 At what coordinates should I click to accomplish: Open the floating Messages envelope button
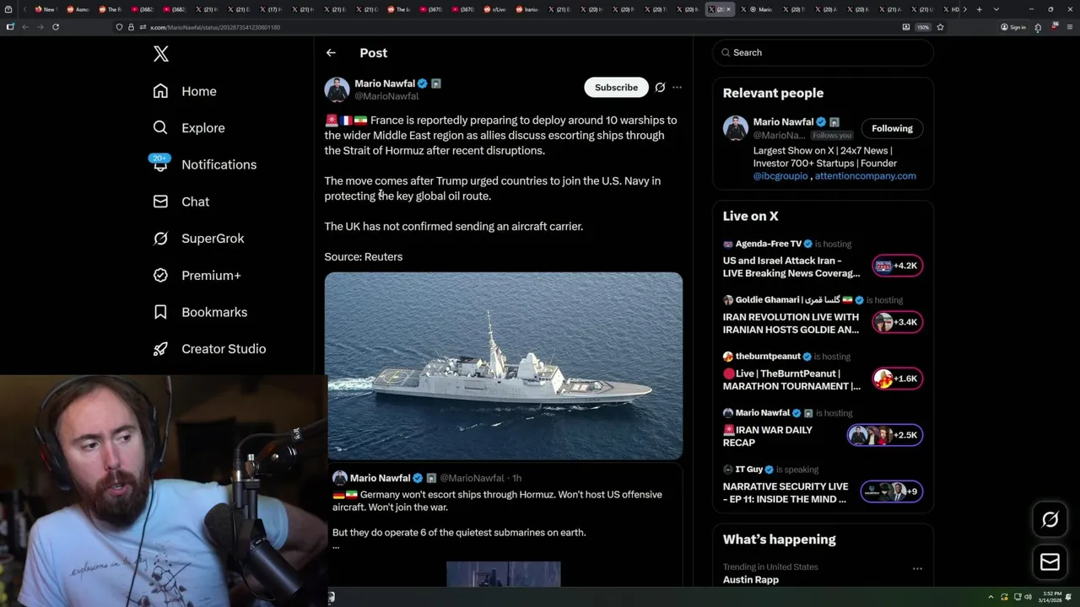click(x=1050, y=561)
